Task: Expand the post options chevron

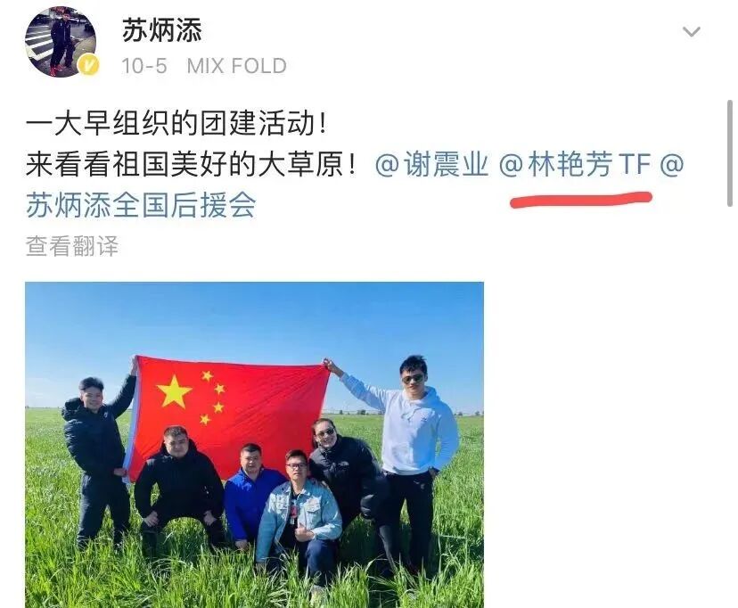Action: click(691, 31)
